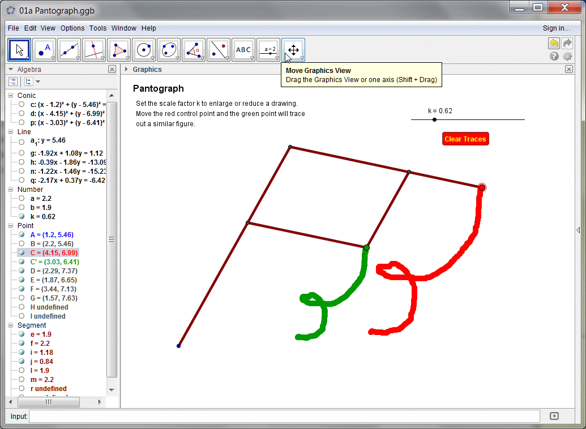Open the Help question mark icon

[x=554, y=56]
